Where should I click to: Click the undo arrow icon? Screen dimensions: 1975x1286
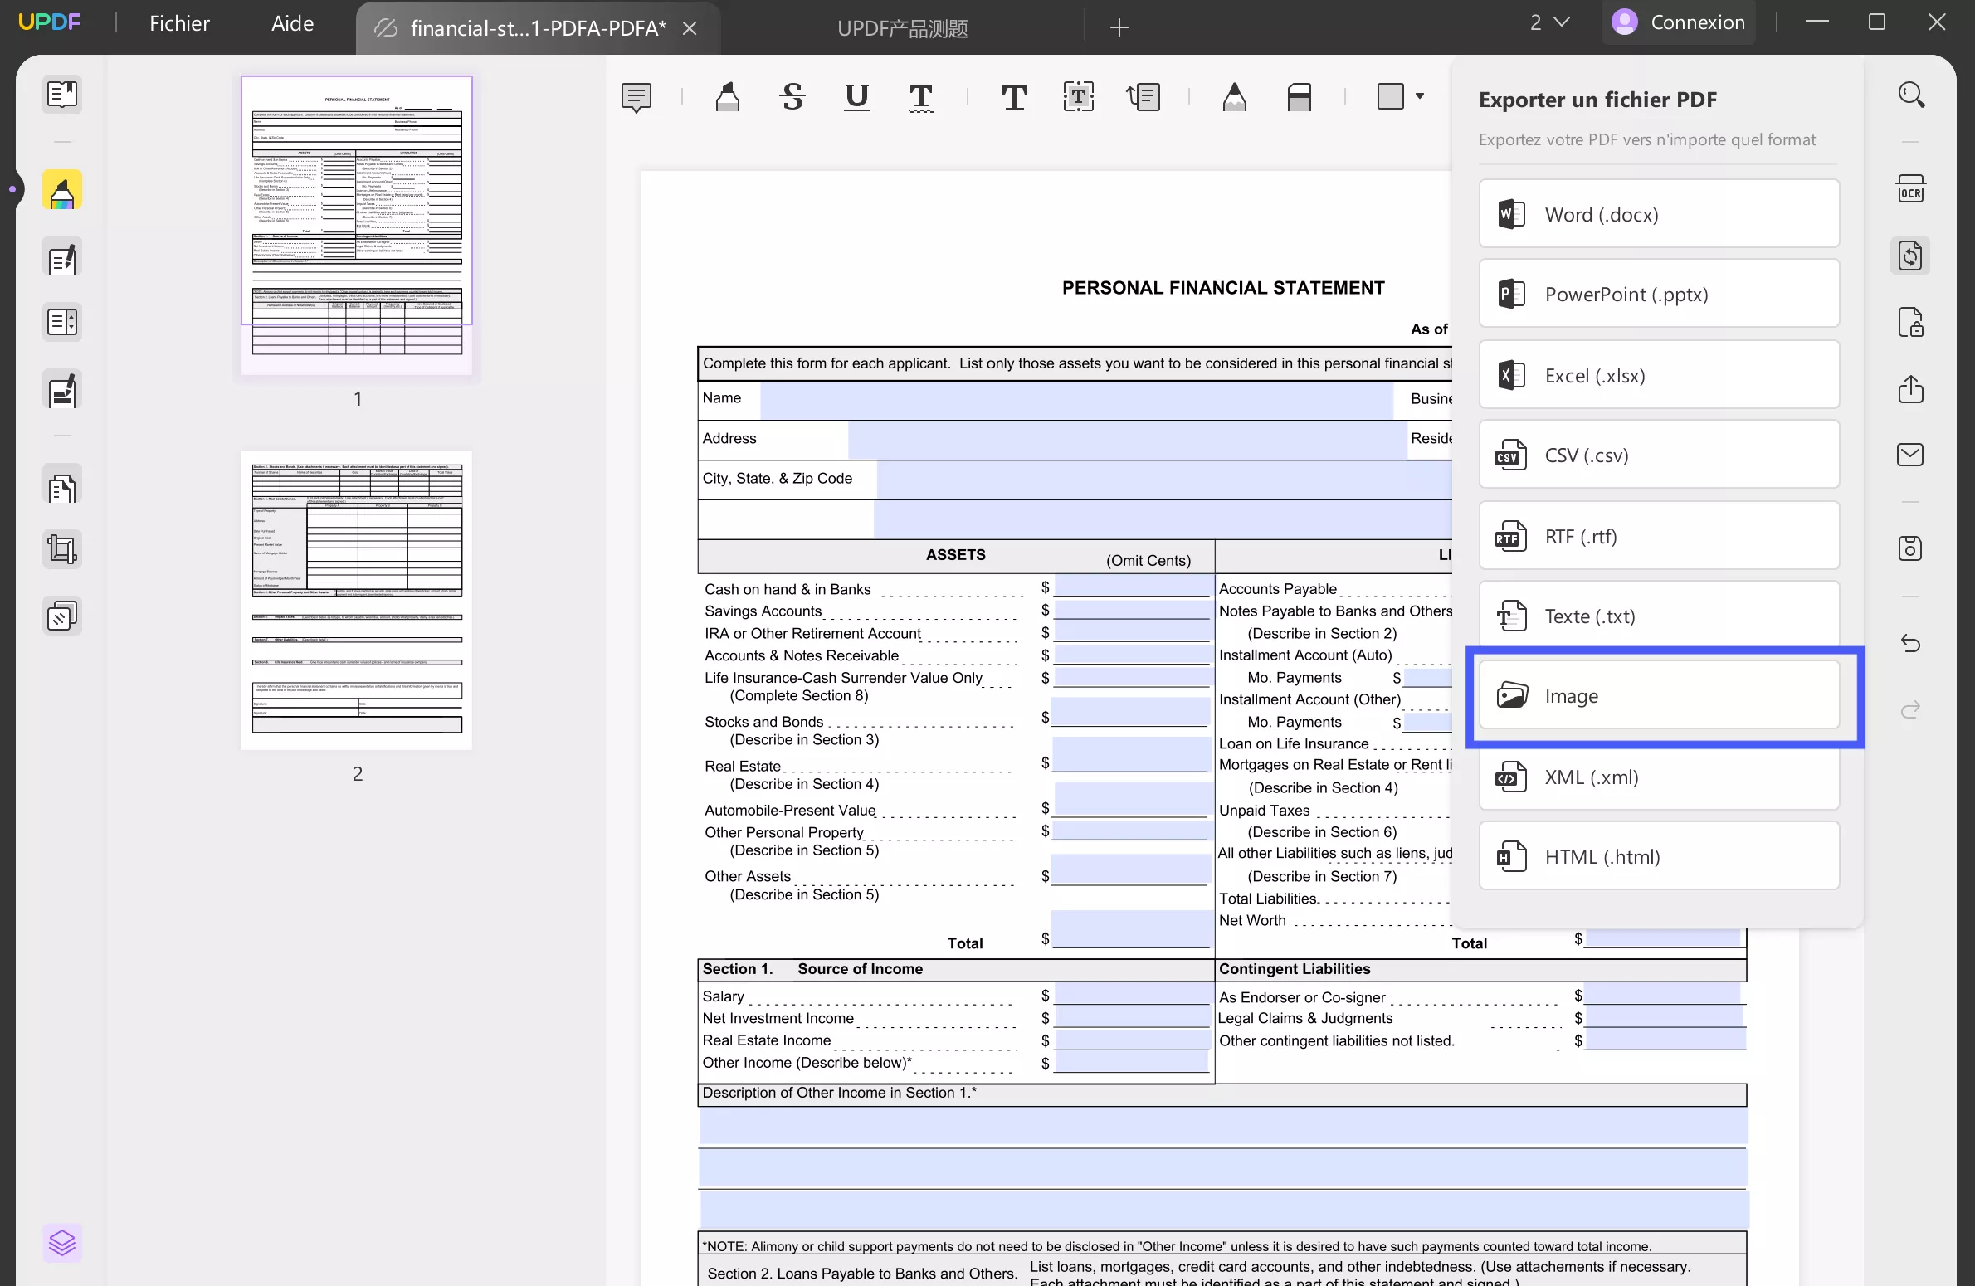(1910, 643)
